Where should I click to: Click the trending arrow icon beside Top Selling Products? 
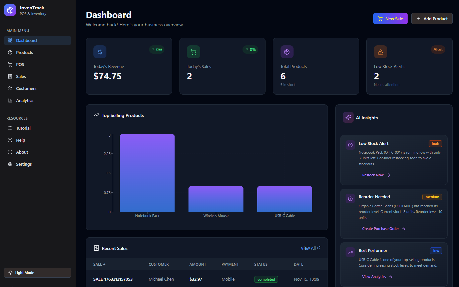(x=96, y=115)
